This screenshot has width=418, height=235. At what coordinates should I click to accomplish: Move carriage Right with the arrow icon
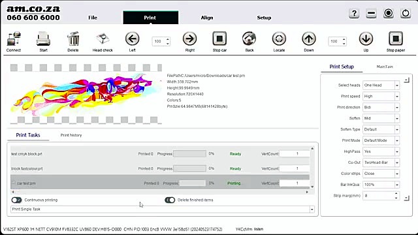coord(190,39)
